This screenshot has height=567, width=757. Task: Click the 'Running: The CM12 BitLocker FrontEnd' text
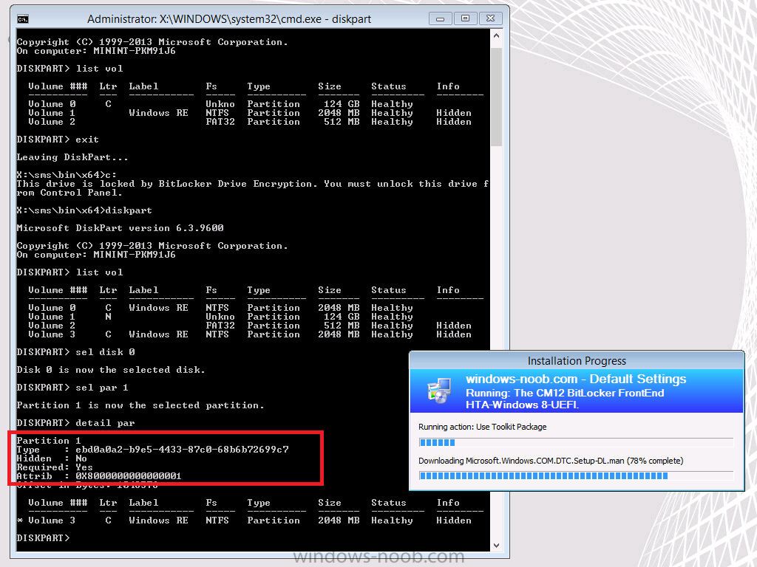tap(565, 393)
